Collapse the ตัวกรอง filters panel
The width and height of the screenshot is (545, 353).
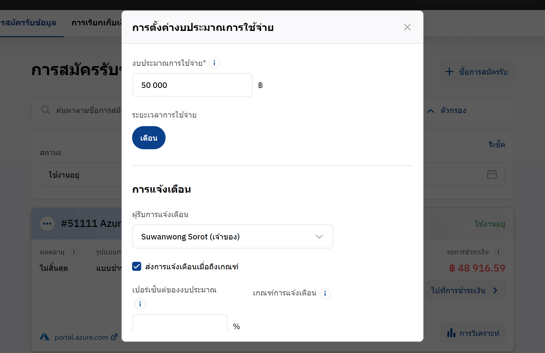coord(447,111)
